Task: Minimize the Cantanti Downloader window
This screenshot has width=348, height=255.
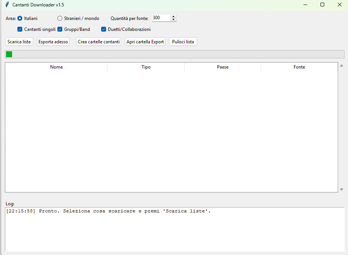Action: [x=305, y=5]
